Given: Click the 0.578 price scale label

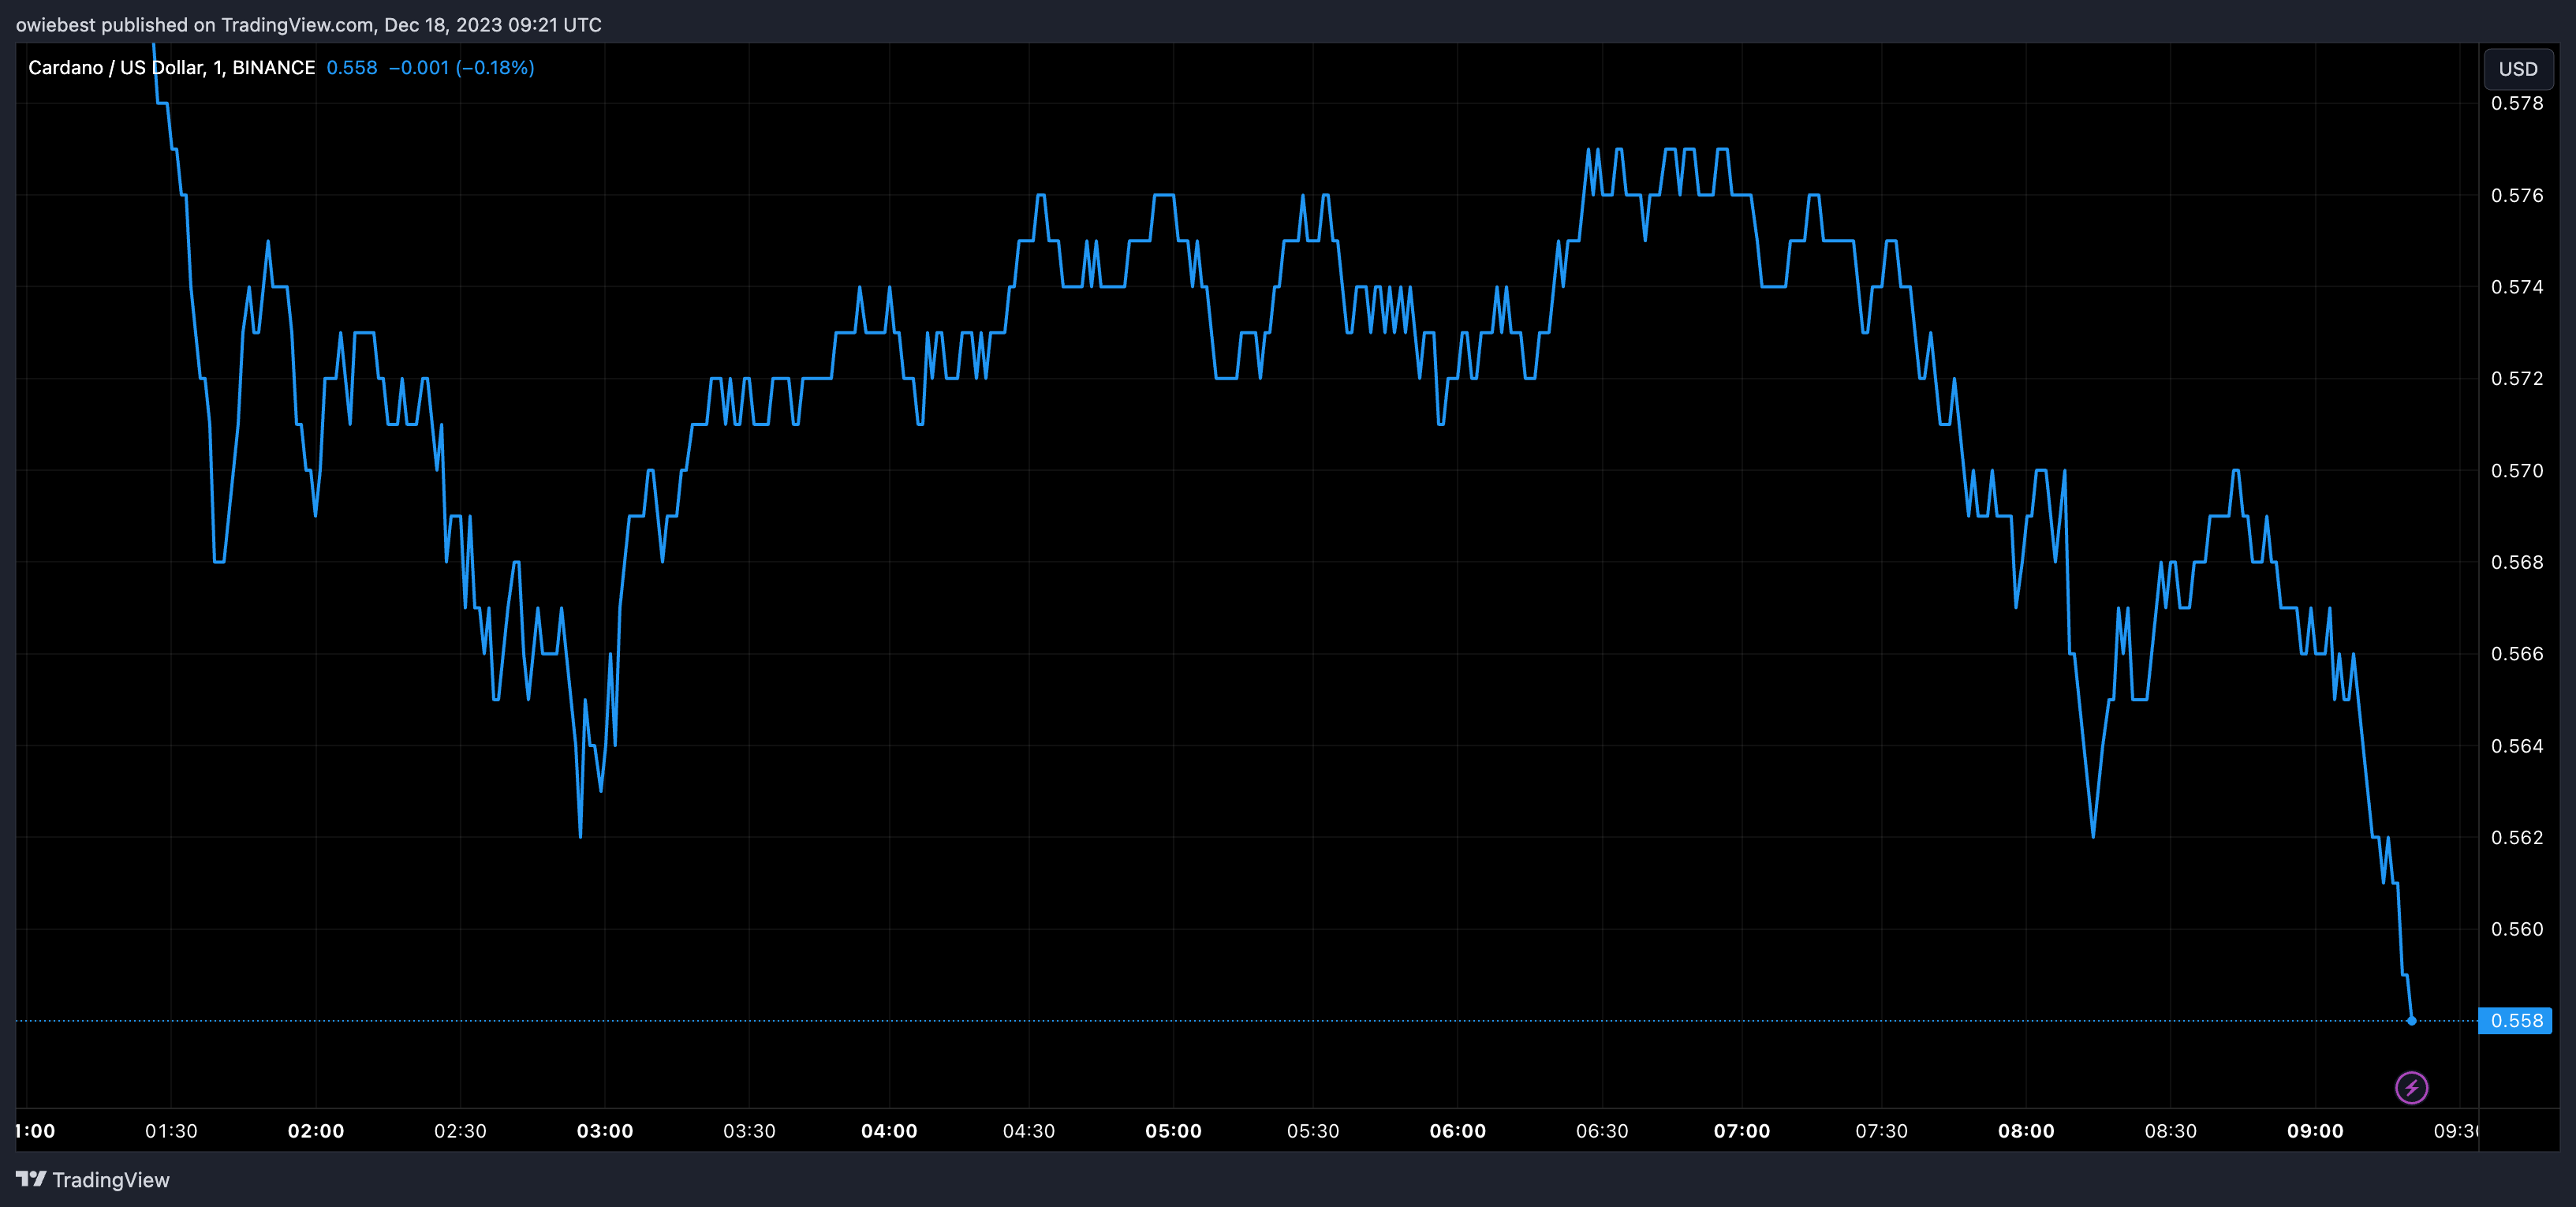Looking at the screenshot, I should [x=2516, y=103].
